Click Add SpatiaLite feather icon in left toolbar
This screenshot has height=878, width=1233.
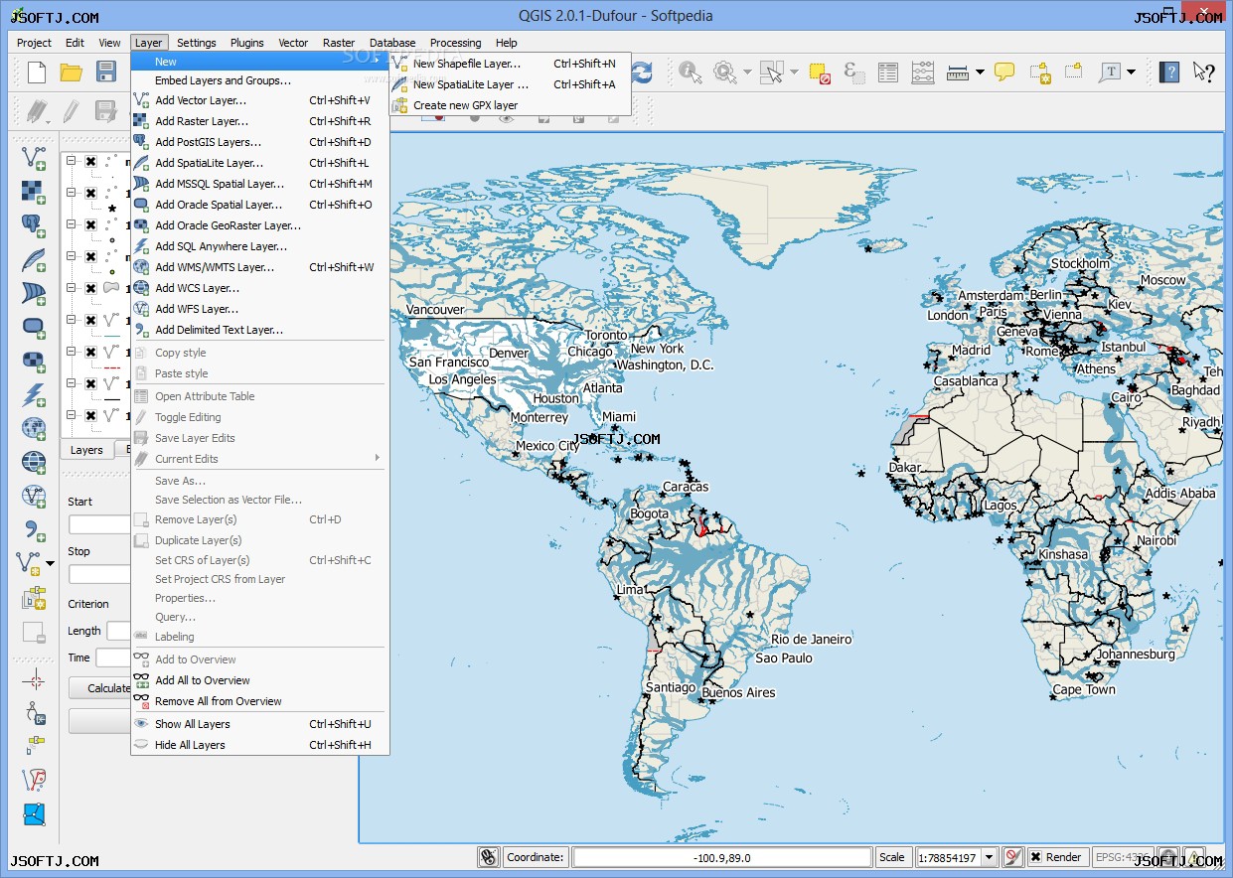click(x=34, y=259)
